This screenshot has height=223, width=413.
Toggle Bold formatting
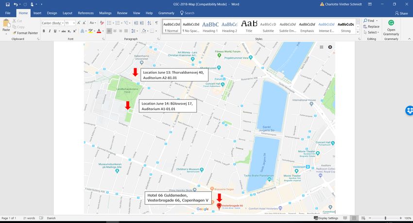click(x=44, y=31)
